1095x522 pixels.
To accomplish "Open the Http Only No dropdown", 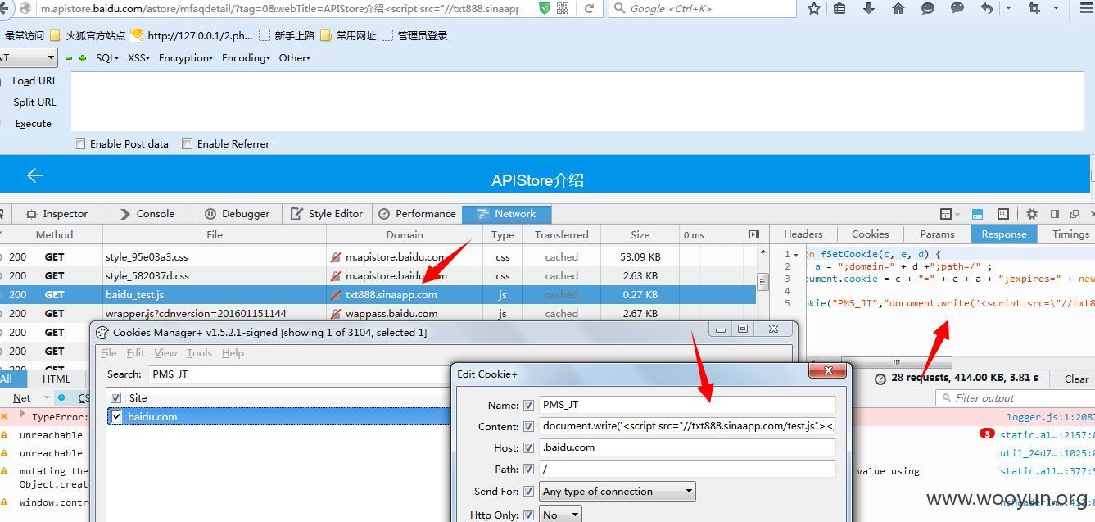I will click(560, 515).
